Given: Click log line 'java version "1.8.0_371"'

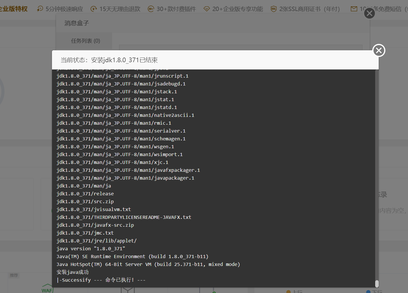Looking at the screenshot, I should point(91,249).
